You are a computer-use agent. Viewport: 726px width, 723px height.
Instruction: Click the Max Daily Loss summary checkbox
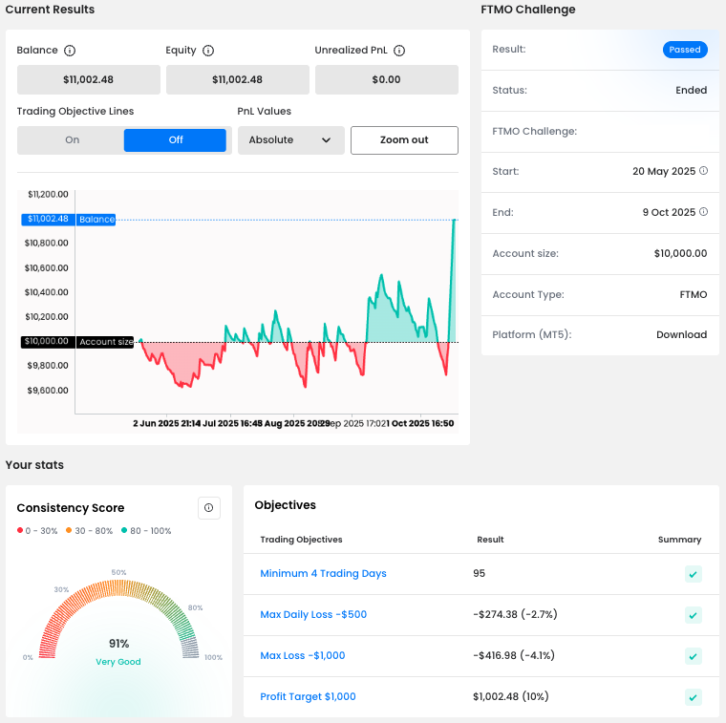tap(694, 615)
